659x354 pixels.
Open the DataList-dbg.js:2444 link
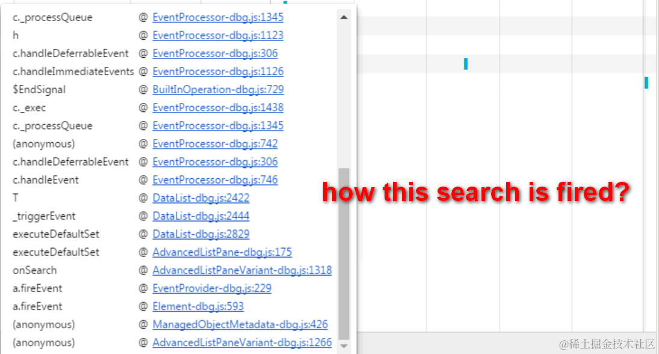click(201, 216)
